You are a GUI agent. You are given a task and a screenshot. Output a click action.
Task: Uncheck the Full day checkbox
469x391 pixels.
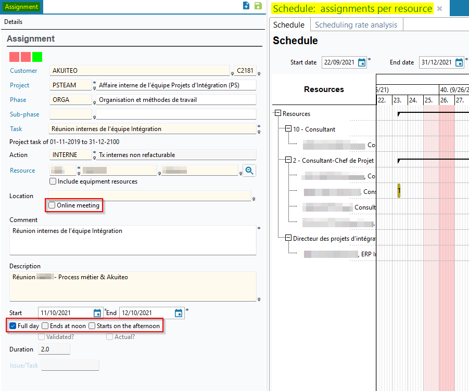(13, 326)
